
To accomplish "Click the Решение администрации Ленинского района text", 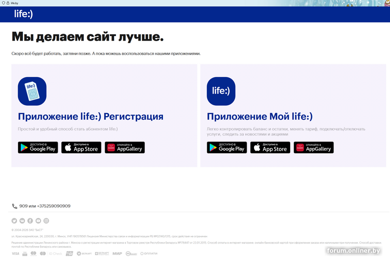I will pyautogui.click(x=196, y=244).
